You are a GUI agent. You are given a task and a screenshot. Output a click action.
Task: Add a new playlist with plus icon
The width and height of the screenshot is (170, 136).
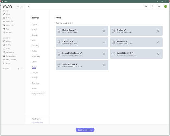coord(18,69)
